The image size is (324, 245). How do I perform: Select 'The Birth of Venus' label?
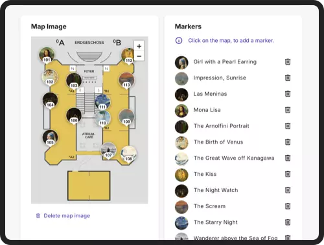[x=218, y=142]
